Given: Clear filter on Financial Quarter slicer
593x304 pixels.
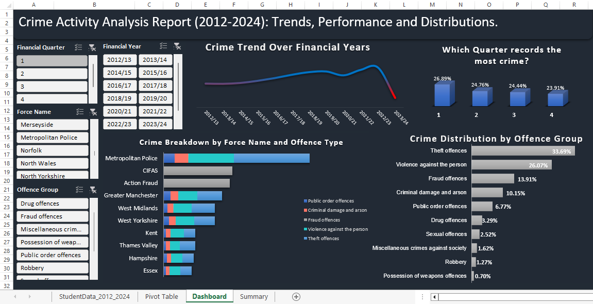Looking at the screenshot, I should (x=92, y=47).
